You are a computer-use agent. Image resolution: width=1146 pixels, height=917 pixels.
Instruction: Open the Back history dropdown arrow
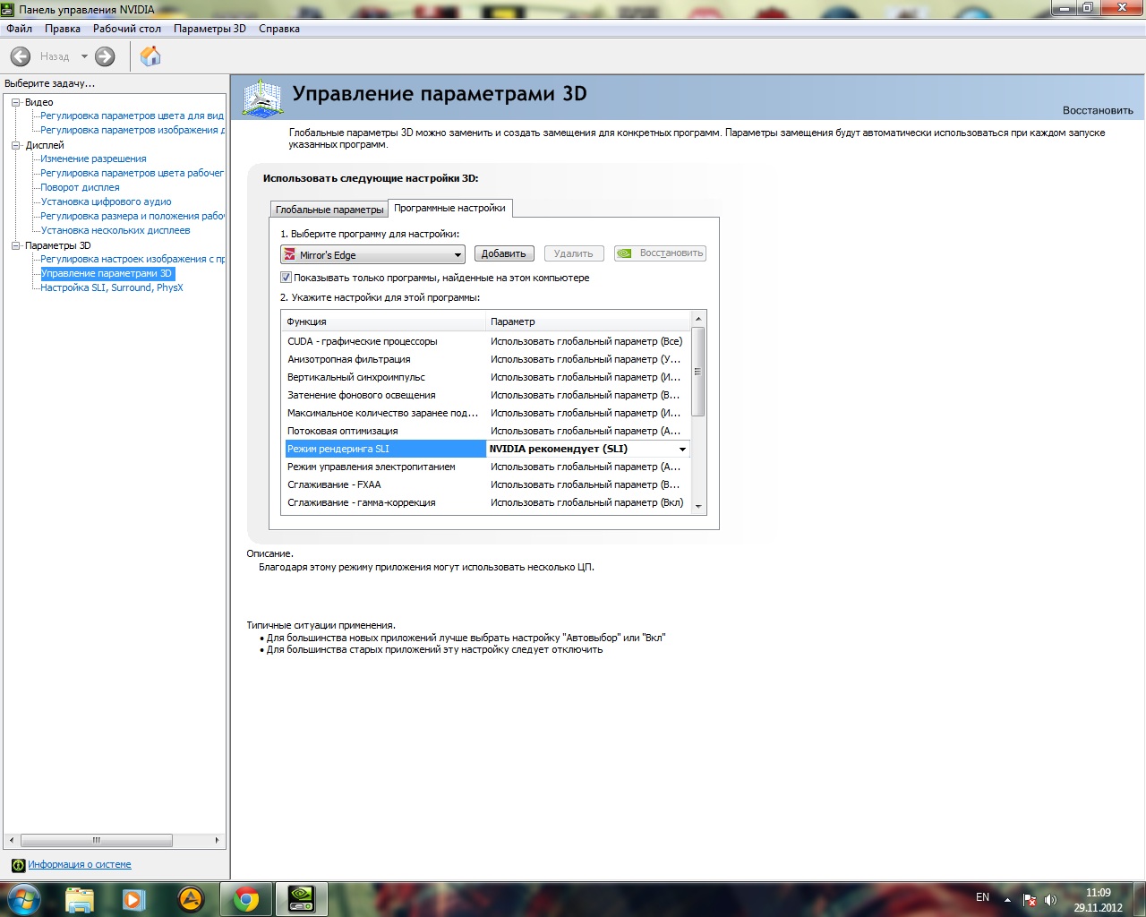coord(84,56)
